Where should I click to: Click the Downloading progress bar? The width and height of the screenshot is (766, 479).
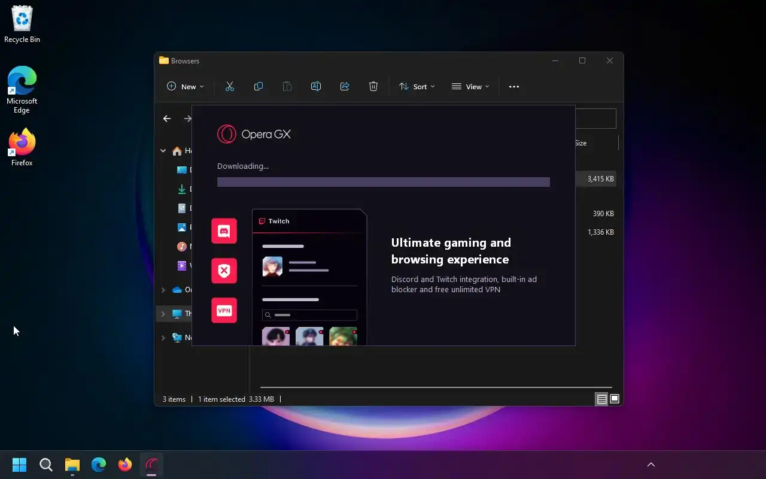coord(383,182)
